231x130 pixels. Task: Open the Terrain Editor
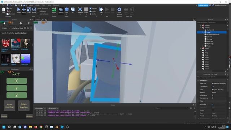pyautogui.click(x=54, y=10)
